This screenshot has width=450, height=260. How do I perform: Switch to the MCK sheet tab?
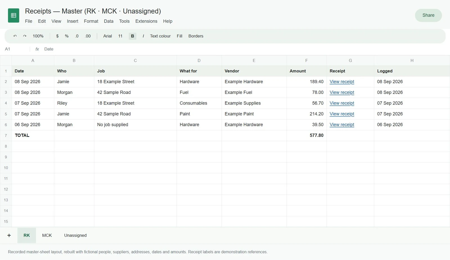point(47,235)
